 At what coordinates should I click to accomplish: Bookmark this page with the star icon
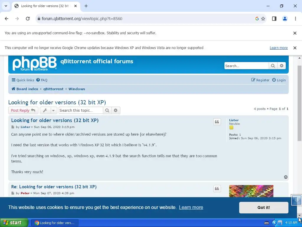pyautogui.click(x=263, y=19)
